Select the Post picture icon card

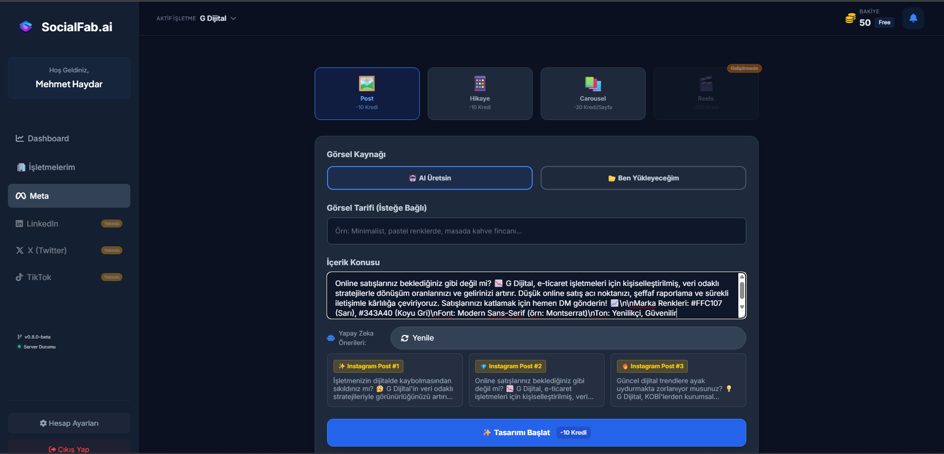coord(367,84)
